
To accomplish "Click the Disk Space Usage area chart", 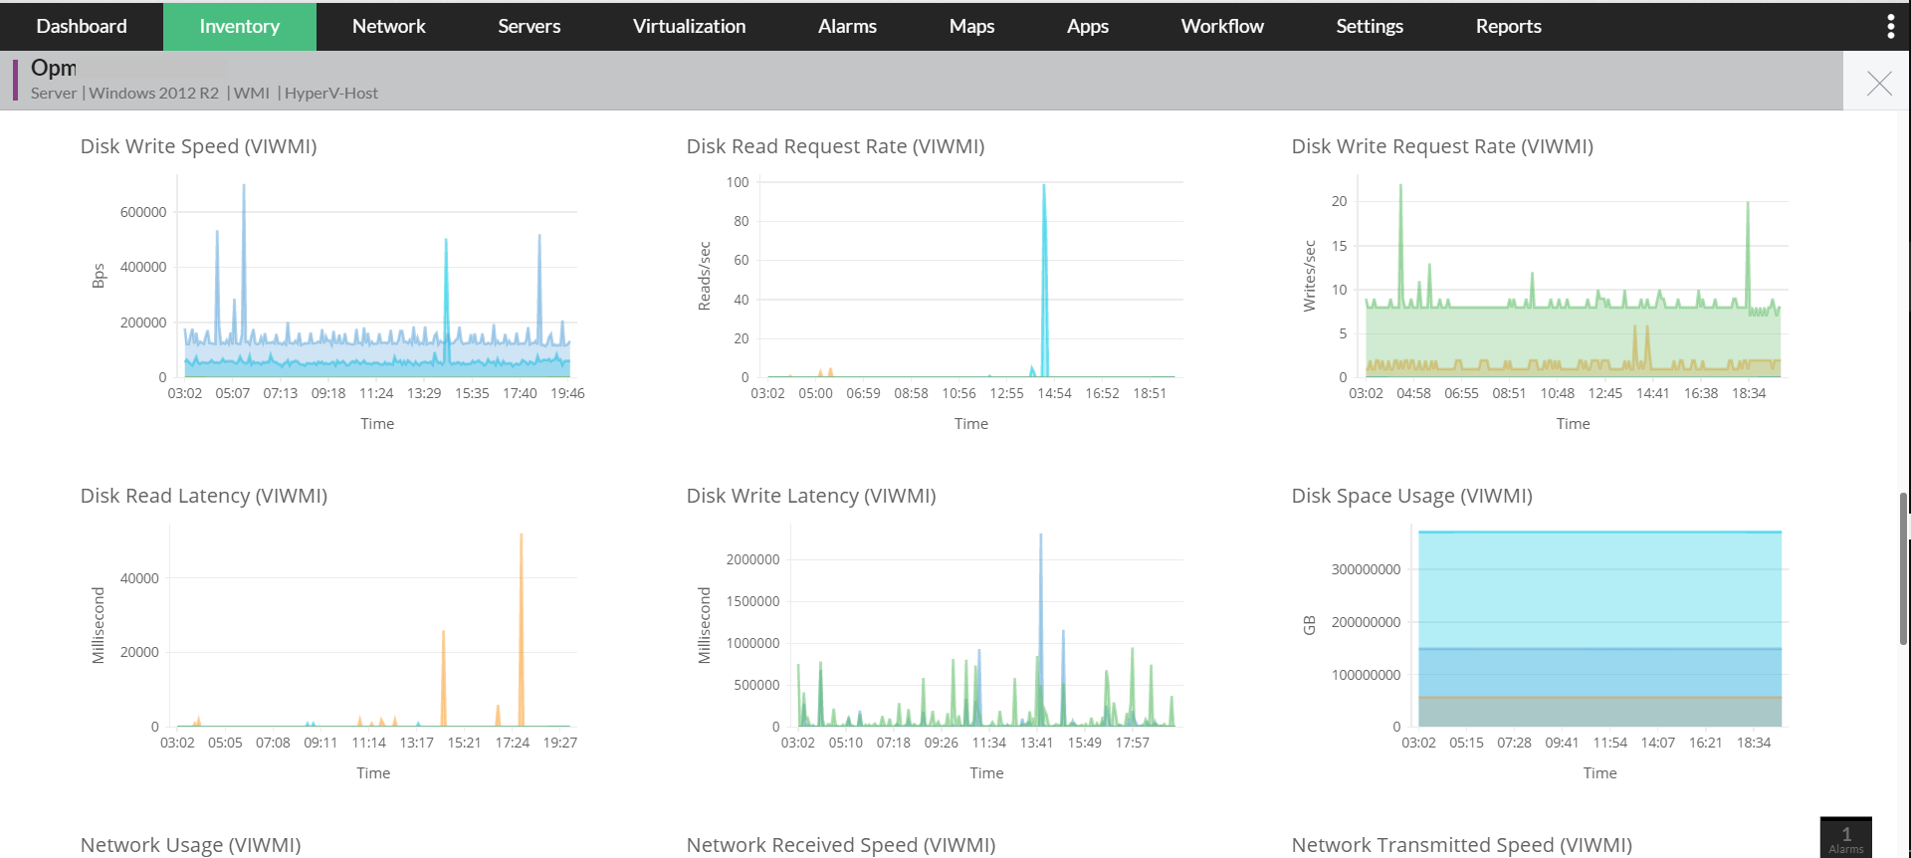I will coord(1599,629).
